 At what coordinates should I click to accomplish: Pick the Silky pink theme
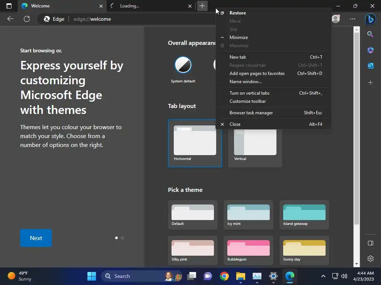pos(193,250)
